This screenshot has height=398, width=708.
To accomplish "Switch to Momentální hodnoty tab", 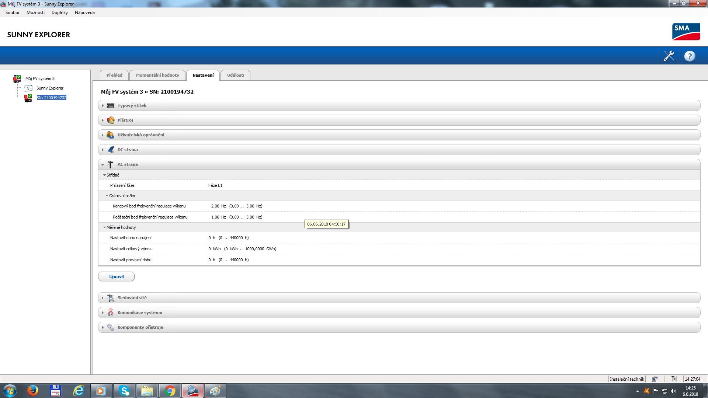I will coord(157,75).
